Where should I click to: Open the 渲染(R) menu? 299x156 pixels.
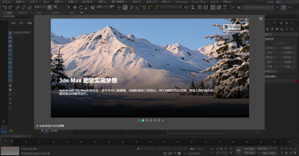click(x=136, y=2)
